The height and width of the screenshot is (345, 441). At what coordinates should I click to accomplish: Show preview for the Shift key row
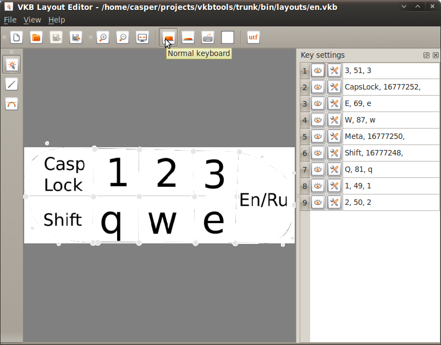tap(318, 153)
